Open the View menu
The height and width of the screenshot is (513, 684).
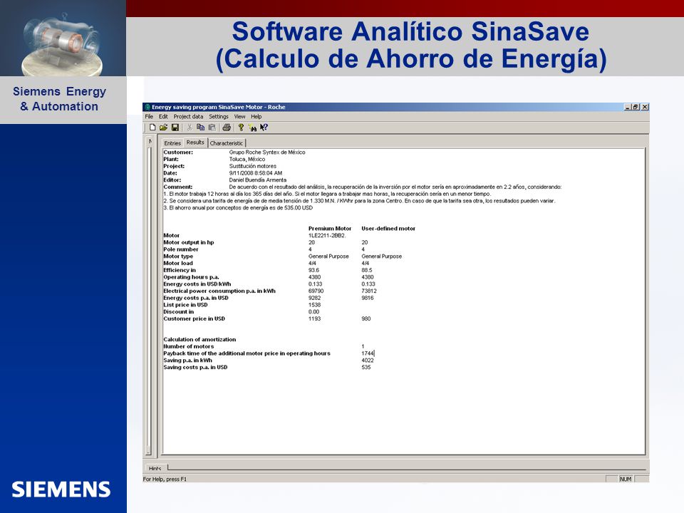click(x=239, y=116)
